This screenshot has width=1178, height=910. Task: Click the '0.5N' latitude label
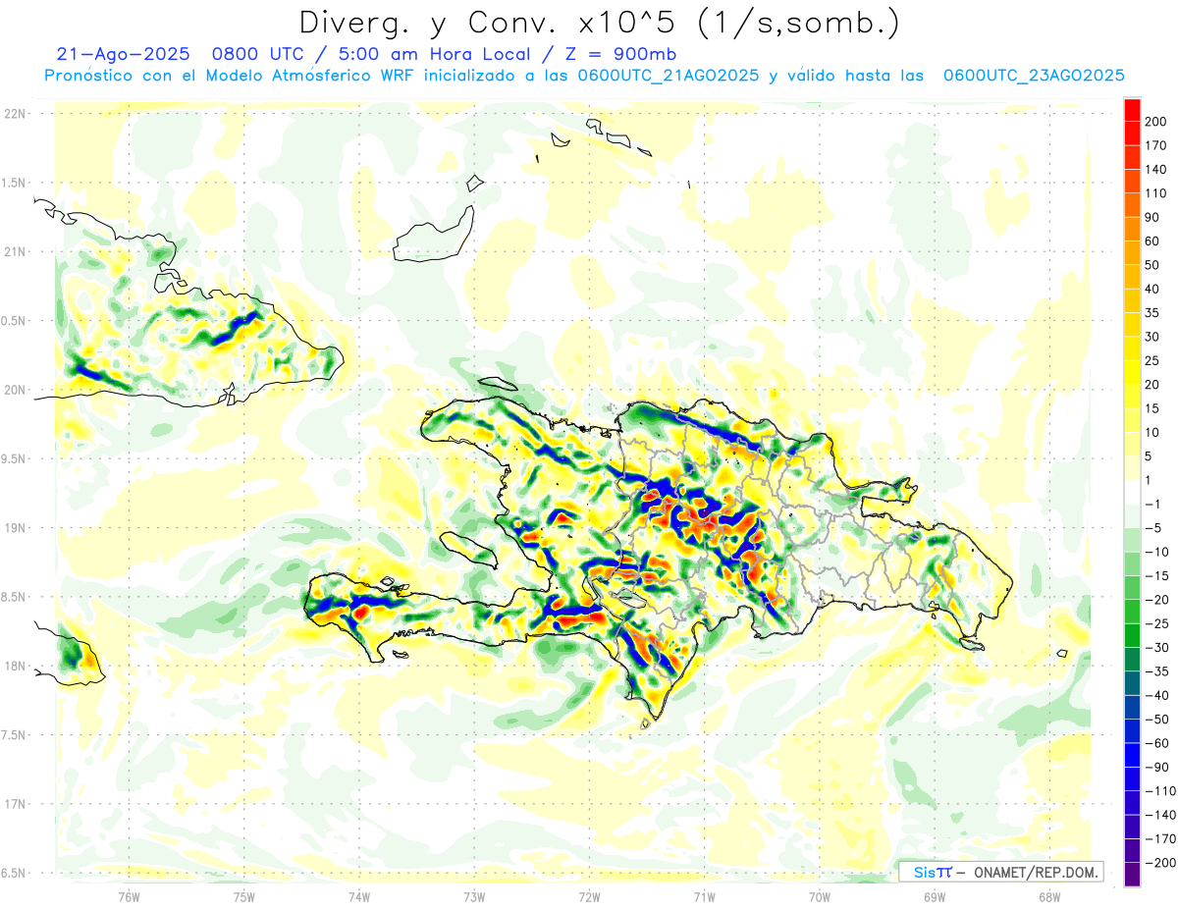coord(14,321)
